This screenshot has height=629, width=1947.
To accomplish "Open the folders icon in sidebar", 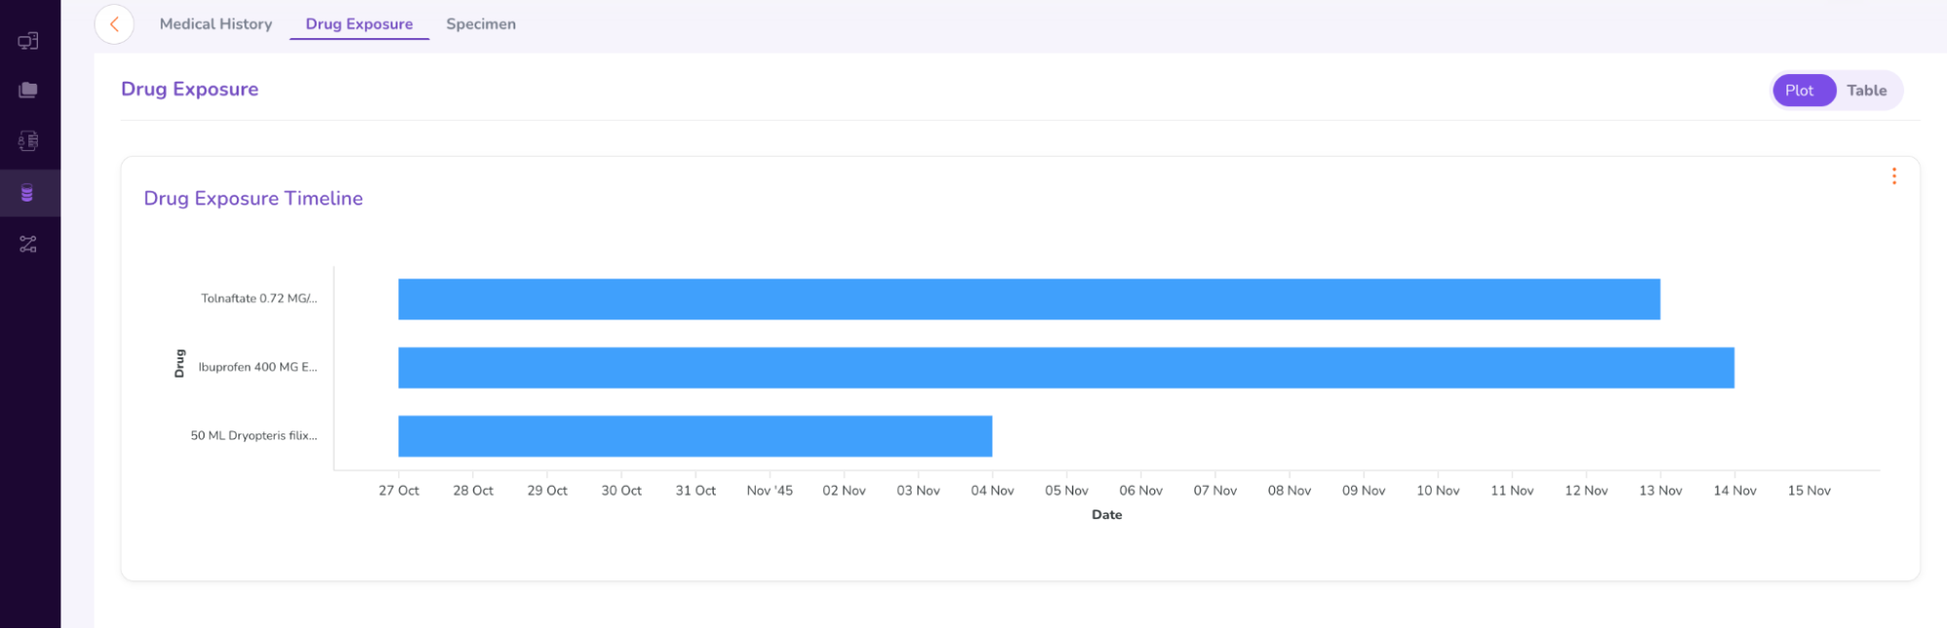I will tap(28, 91).
